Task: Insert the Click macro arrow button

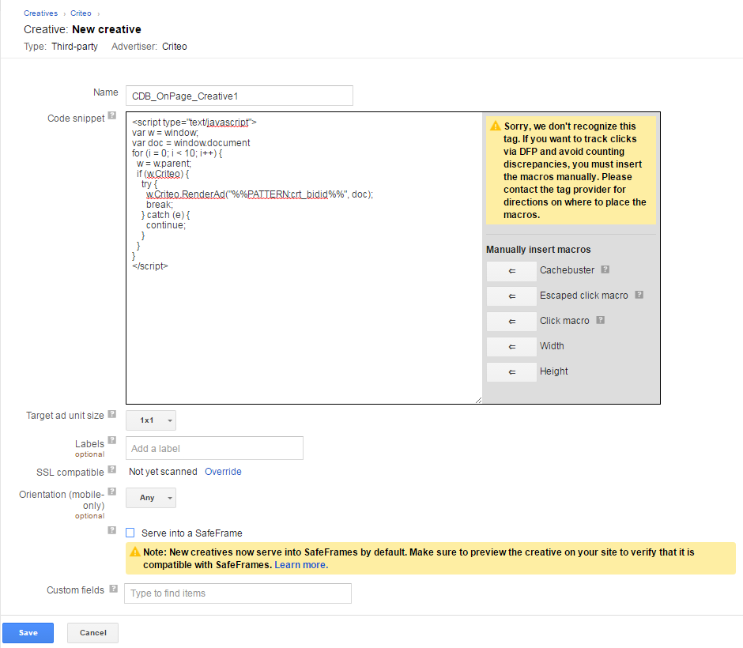Action: [x=511, y=322]
